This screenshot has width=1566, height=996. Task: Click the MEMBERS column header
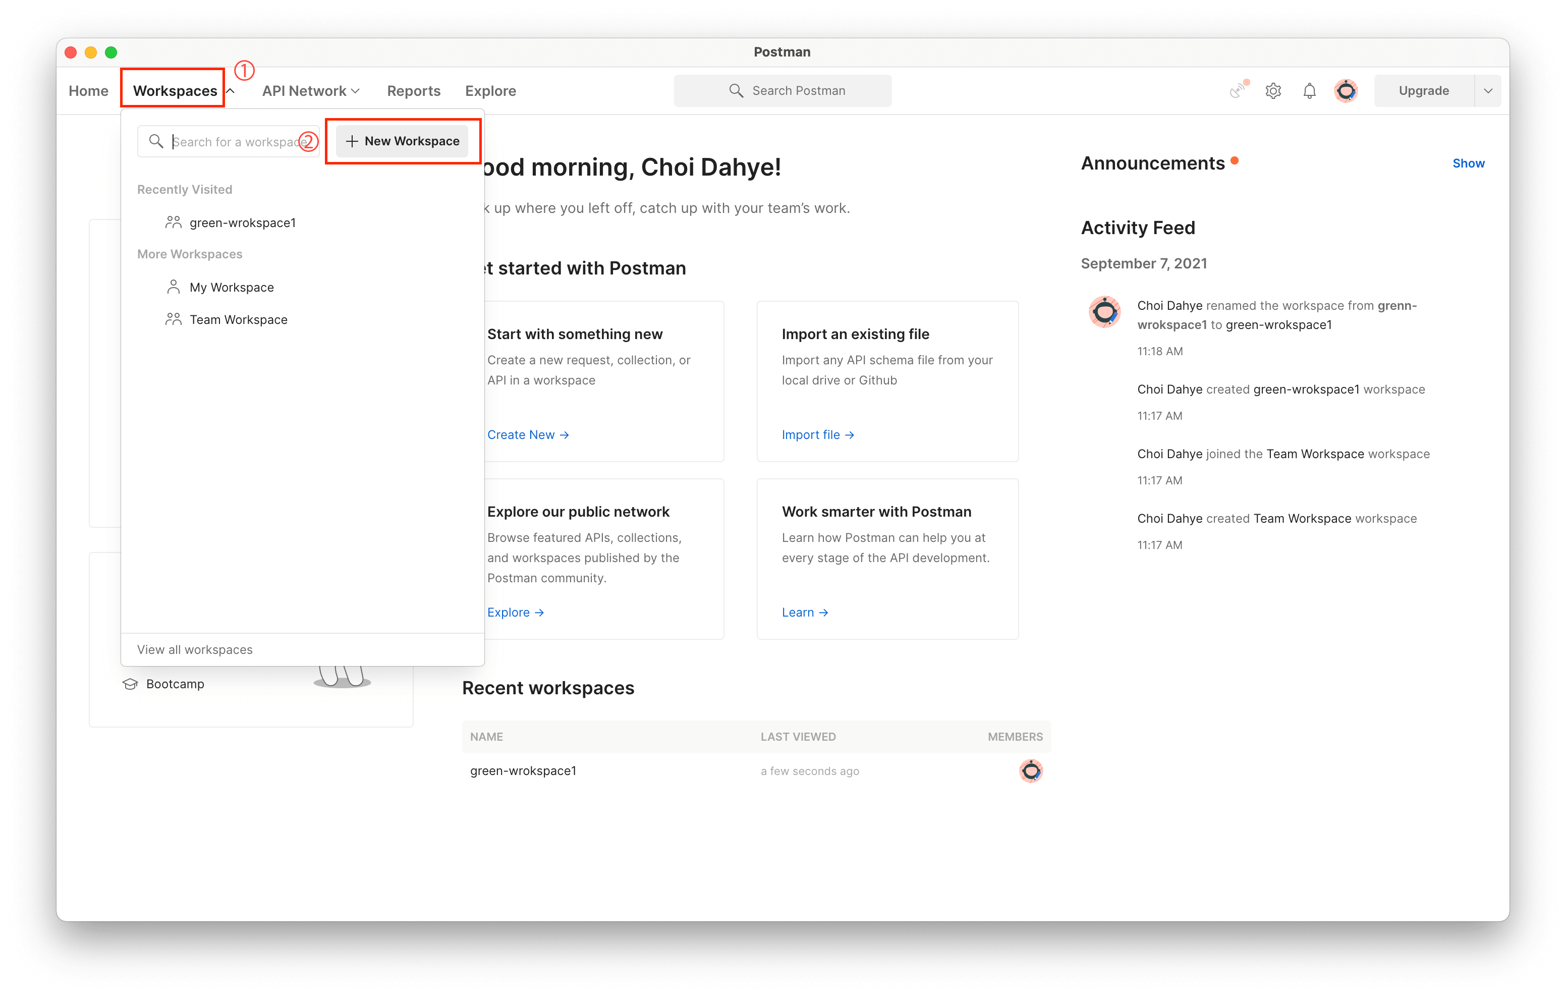coord(1015,737)
